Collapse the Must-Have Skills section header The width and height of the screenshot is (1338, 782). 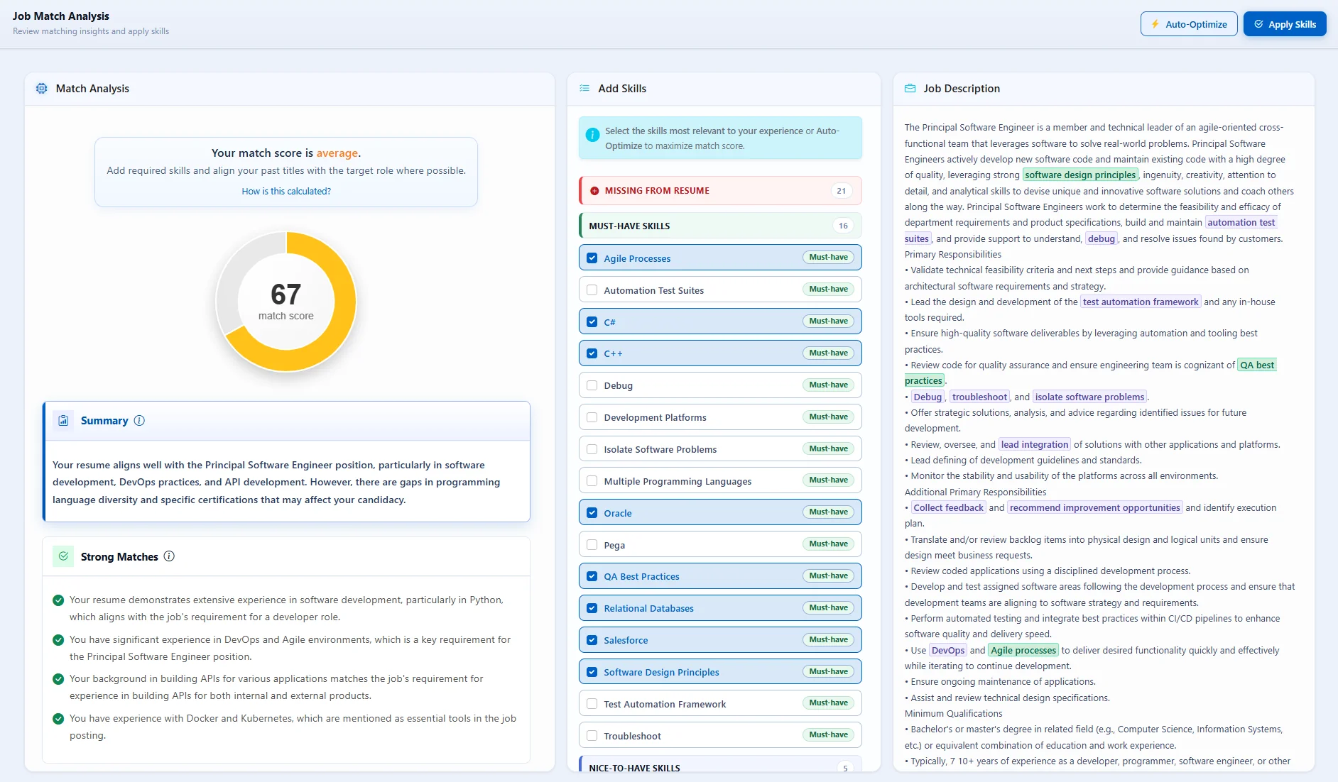(720, 226)
